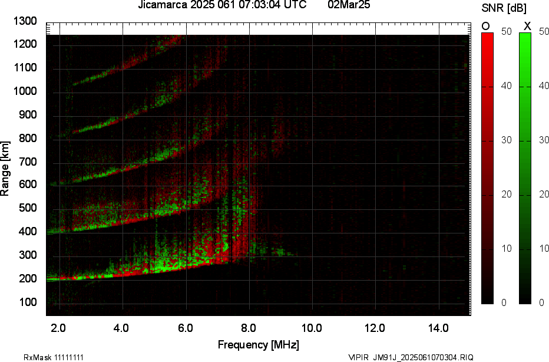Screen dimensions: 549x362
Task: Click the O colorbar's 0 dB tick label
Action: 504,302
